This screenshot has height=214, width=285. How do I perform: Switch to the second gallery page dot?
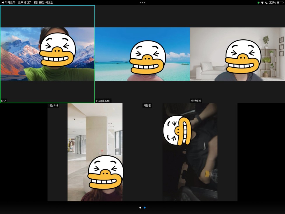[x=145, y=208]
